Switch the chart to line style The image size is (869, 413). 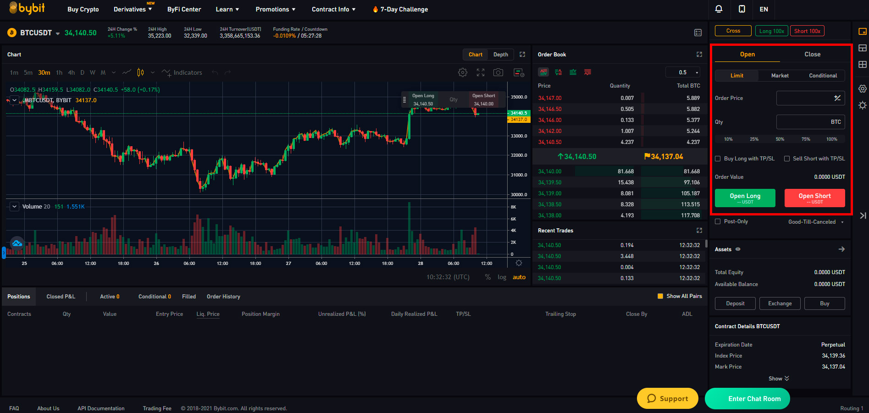coord(127,72)
